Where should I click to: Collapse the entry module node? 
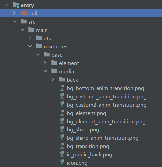(7, 5)
